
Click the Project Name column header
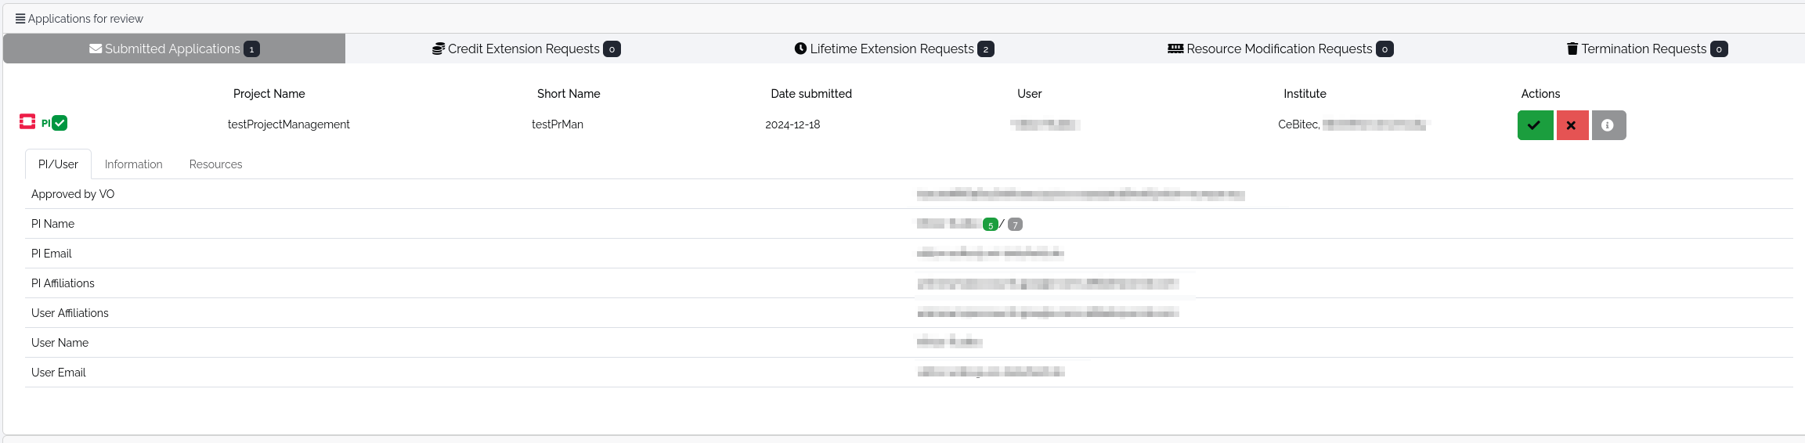pyautogui.click(x=269, y=94)
